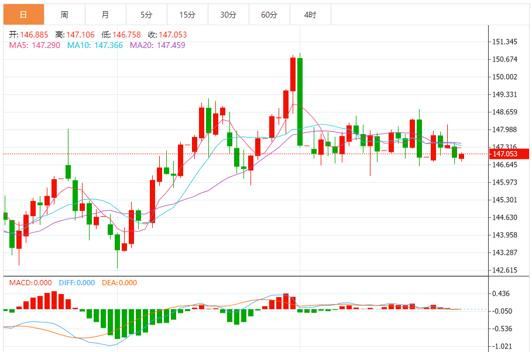The height and width of the screenshot is (352, 532).
Task: Click the MACD:0.000 indicator label
Action: 30,283
